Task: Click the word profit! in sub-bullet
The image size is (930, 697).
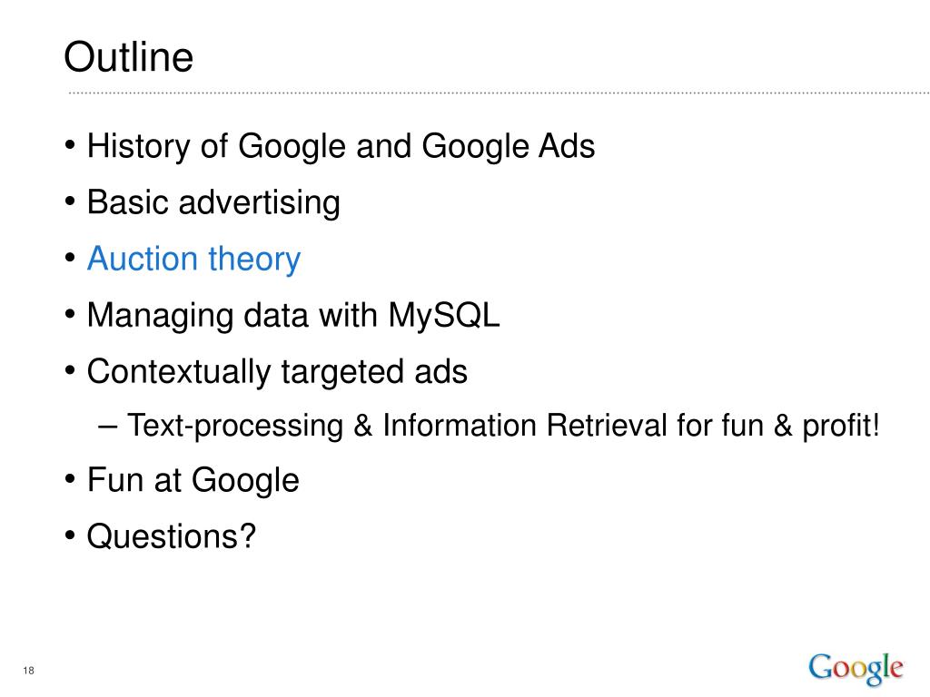Action: [840, 426]
